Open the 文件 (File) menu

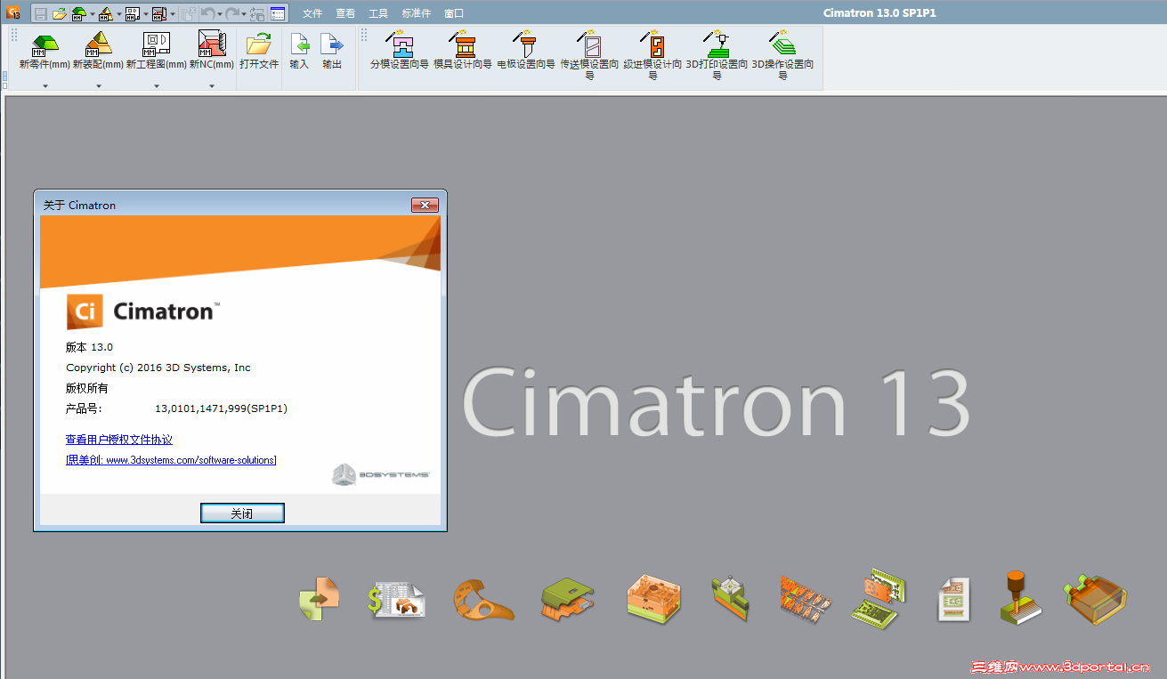(312, 13)
